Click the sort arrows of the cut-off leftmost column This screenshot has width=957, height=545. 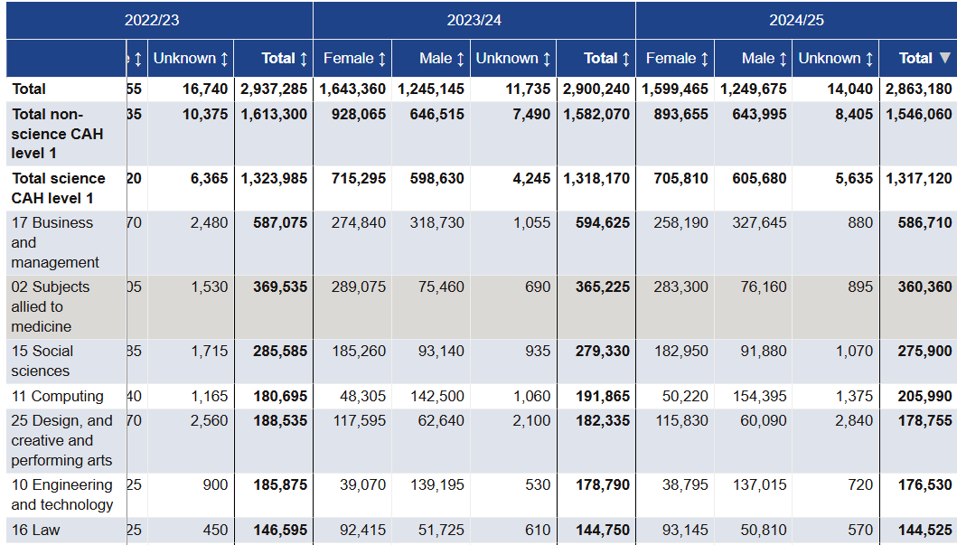(137, 59)
